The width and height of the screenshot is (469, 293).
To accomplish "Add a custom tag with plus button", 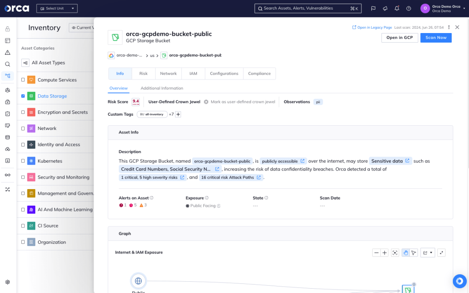I will 178,114.
